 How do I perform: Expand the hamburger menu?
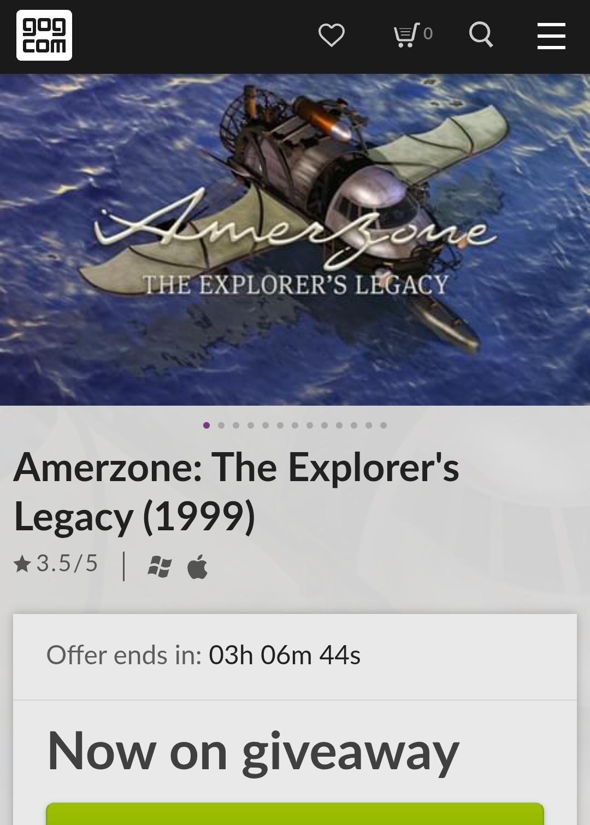551,36
